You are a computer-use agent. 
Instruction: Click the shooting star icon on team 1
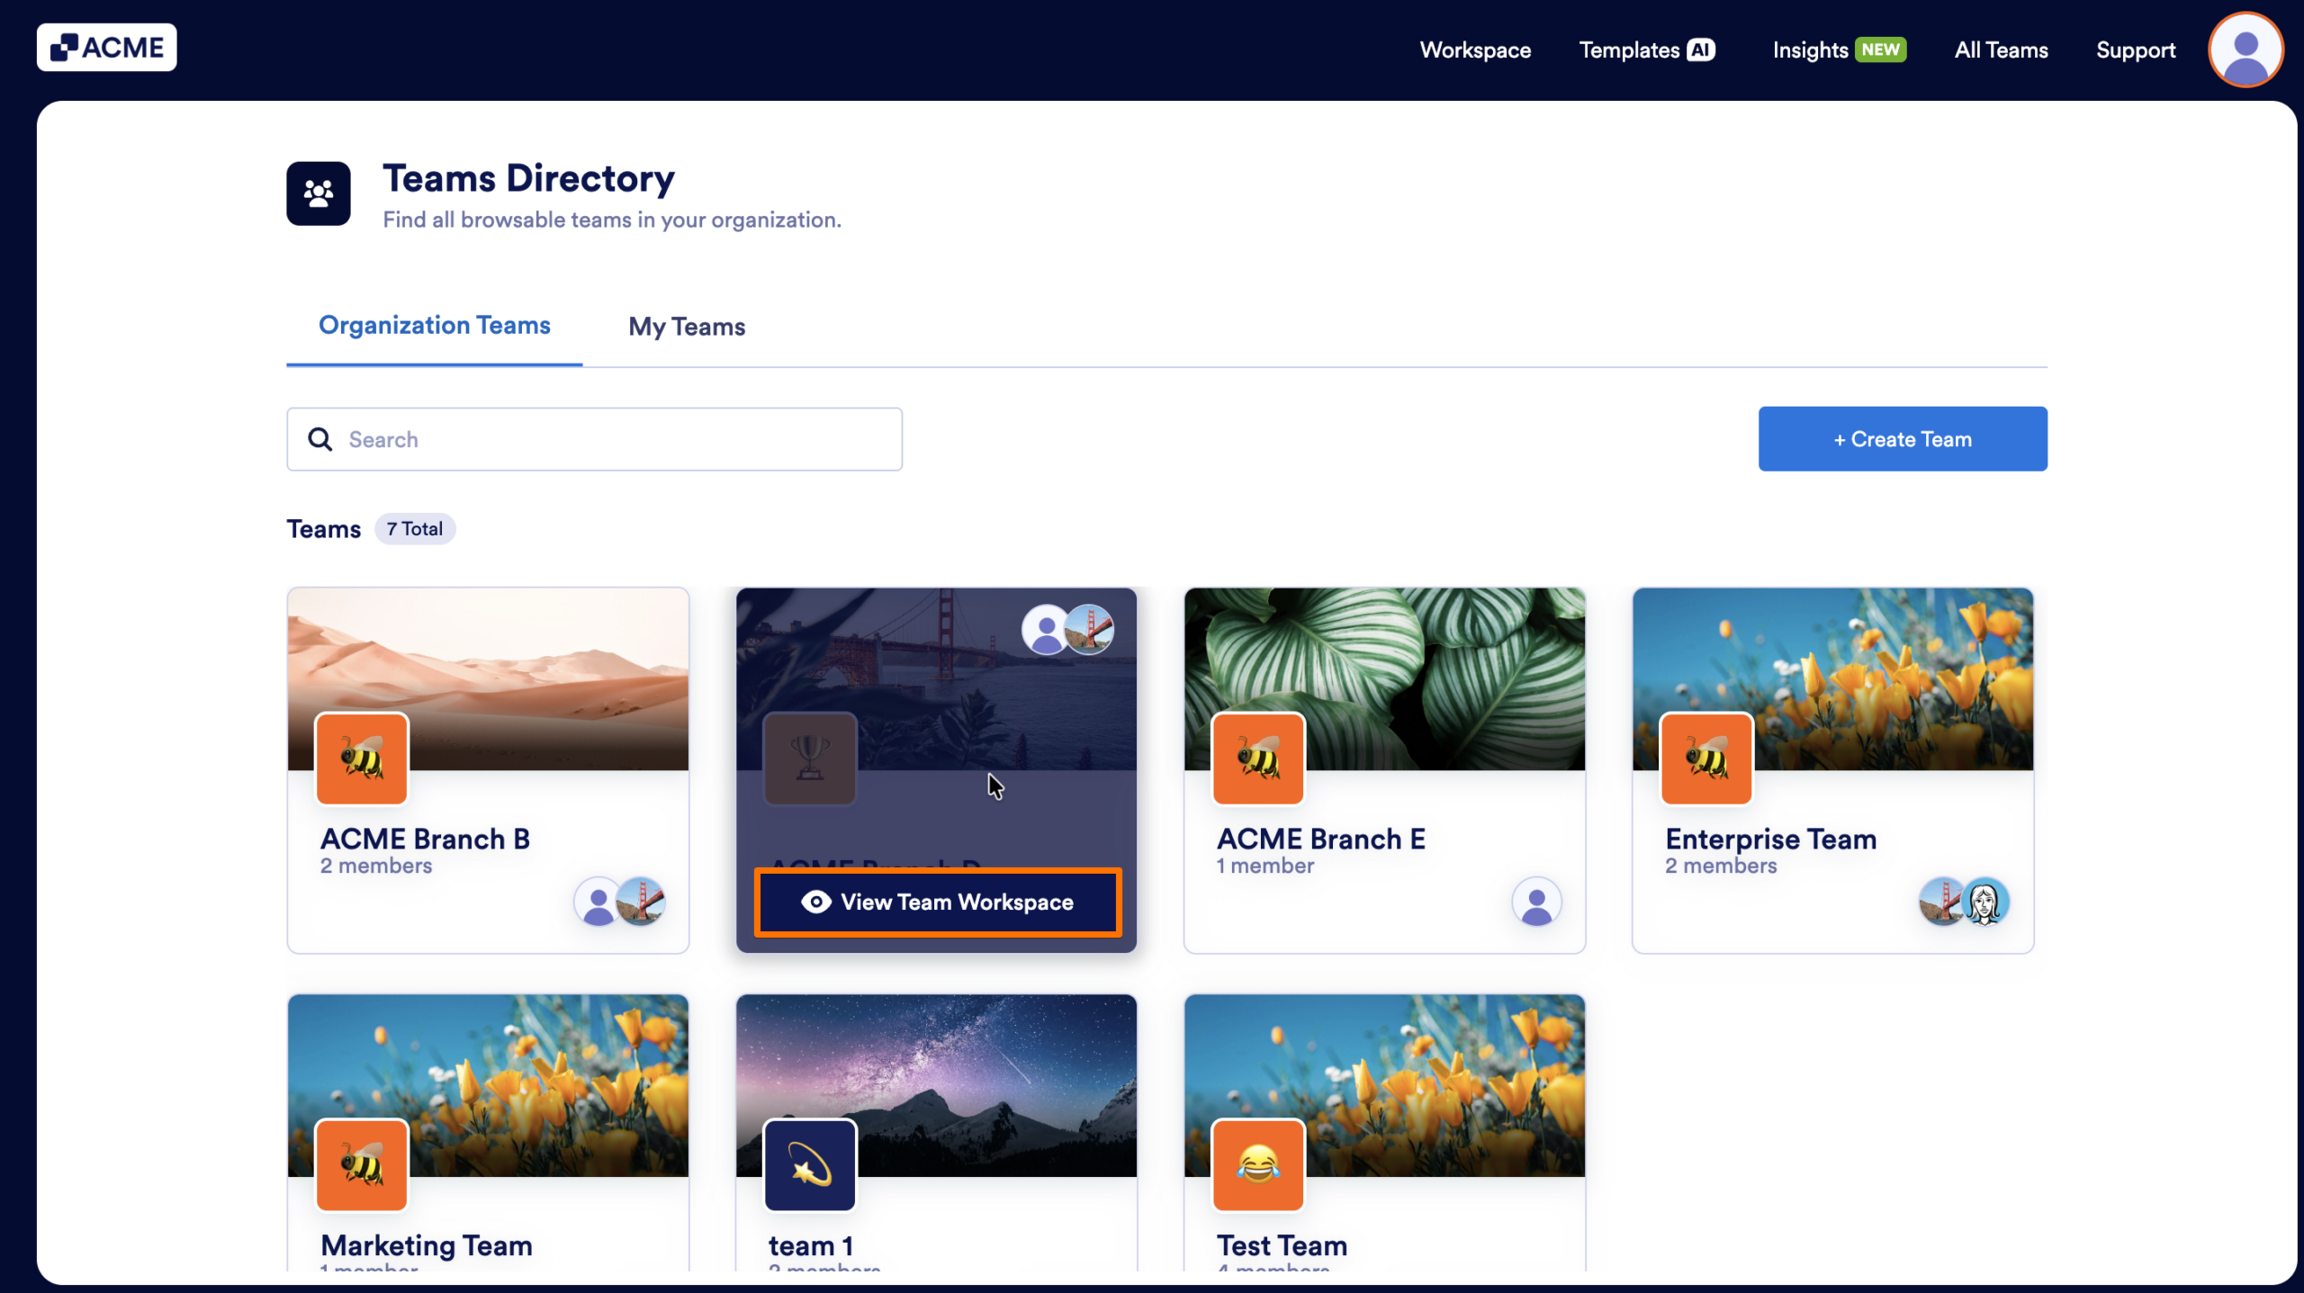[809, 1166]
